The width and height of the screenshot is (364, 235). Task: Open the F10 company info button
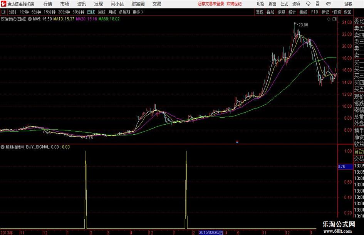point(314,12)
